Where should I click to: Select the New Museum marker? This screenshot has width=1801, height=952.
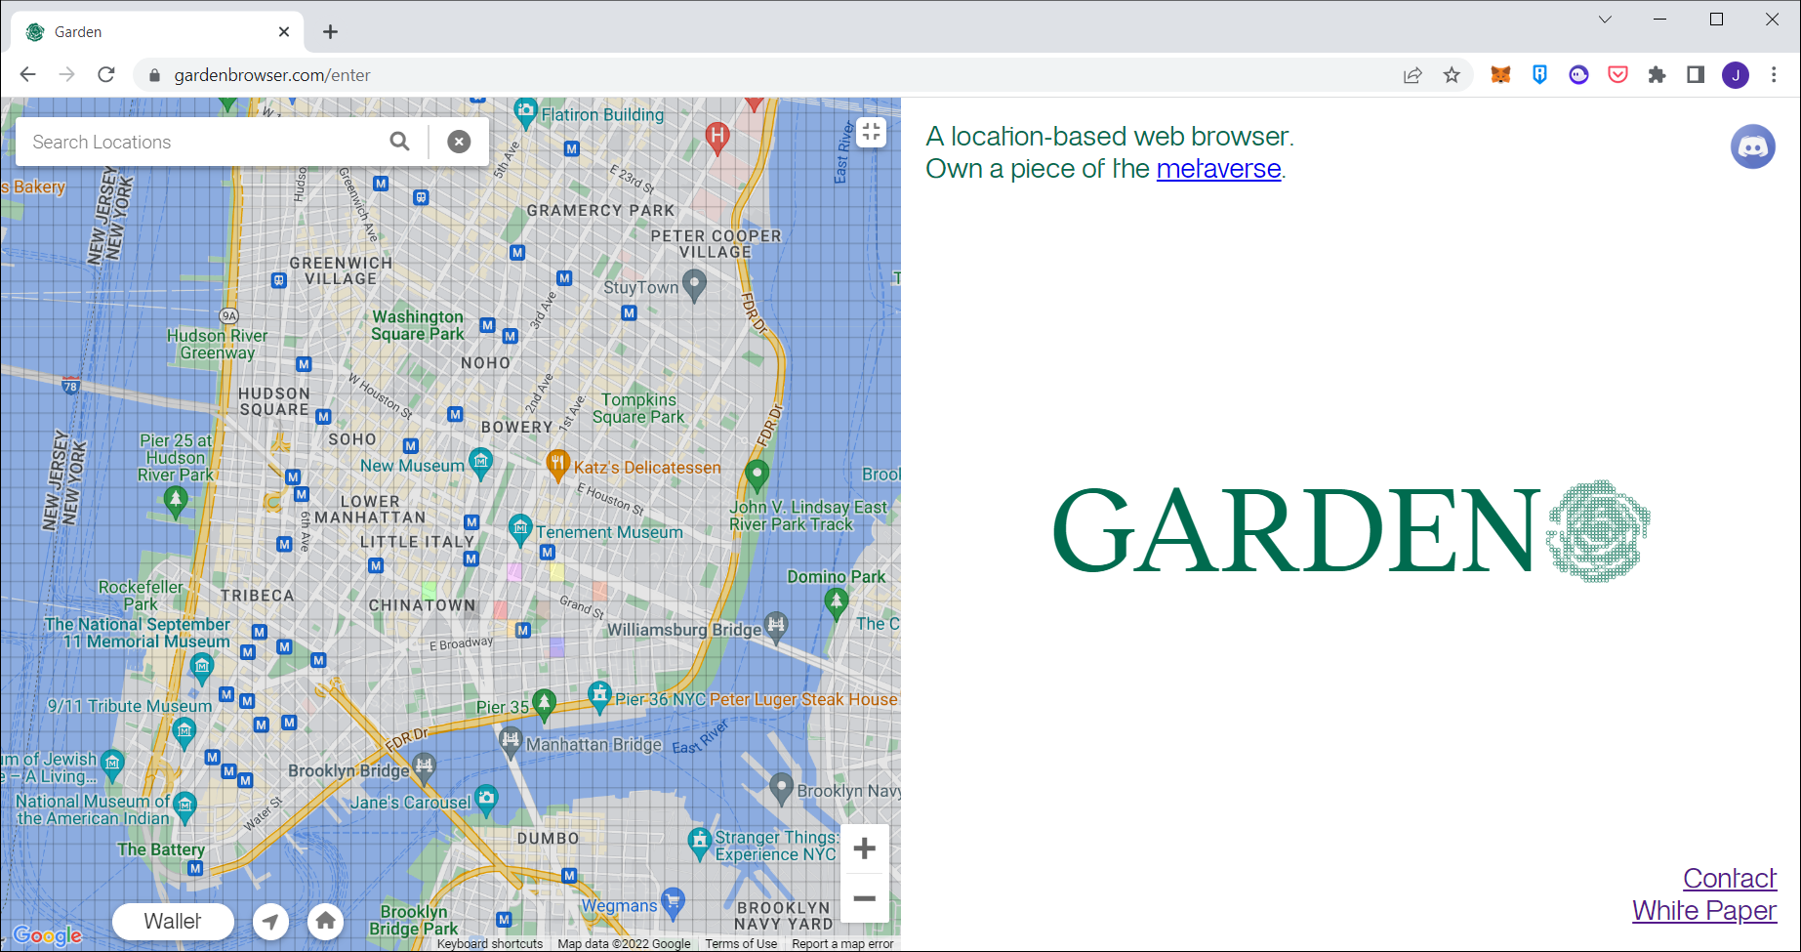(480, 463)
